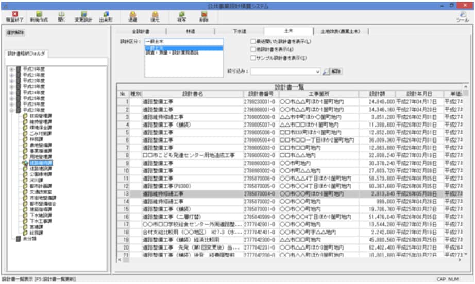Viewport: 475px width, 284px height.
Task: Expand the 平成22年度 tree node
Action: [x=11, y=81]
